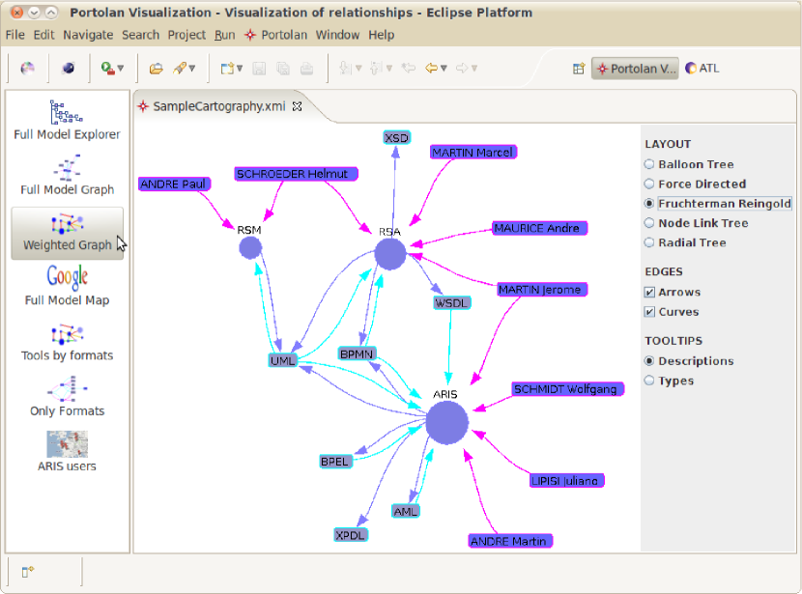802x594 pixels.
Task: Expand the external tools run dropdown arrow
Action: coord(121,69)
